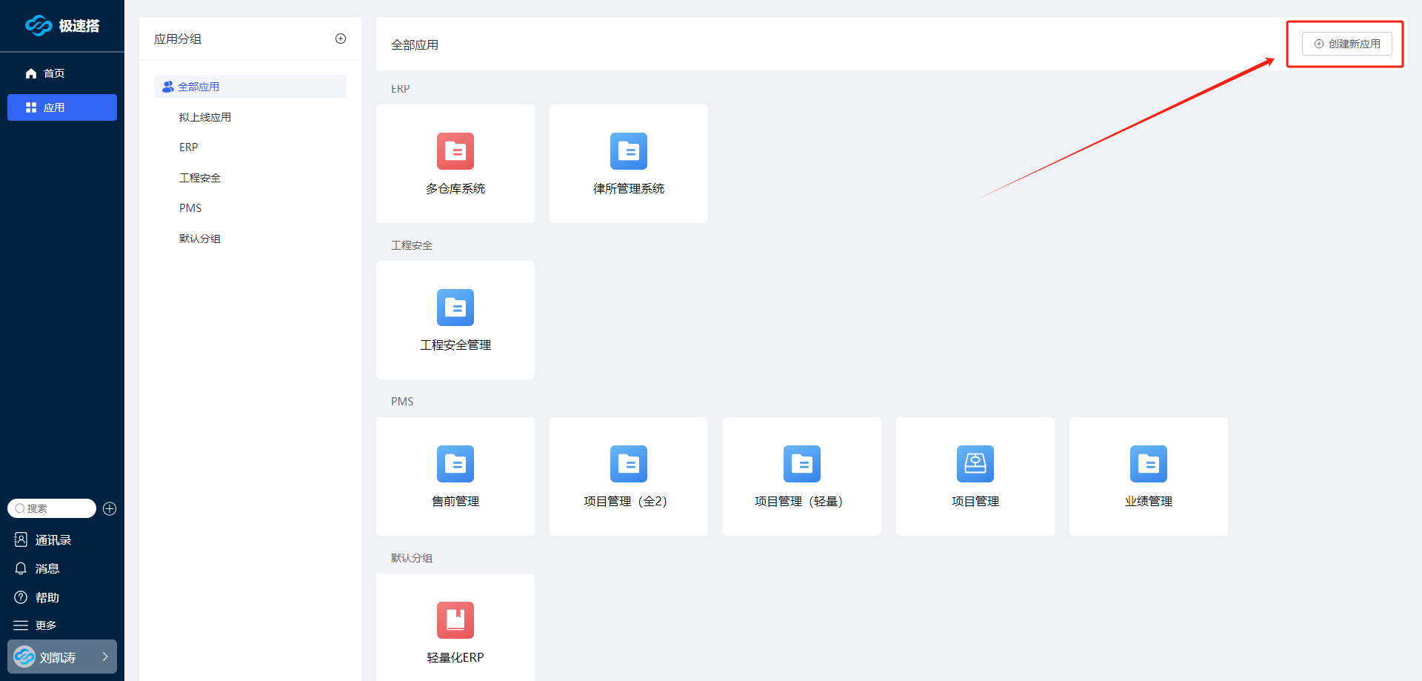The image size is (1422, 681).
Task: Select the 拟上线应用 group
Action: (205, 117)
